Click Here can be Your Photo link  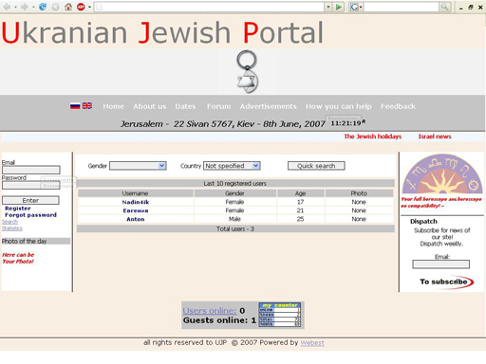[18, 258]
